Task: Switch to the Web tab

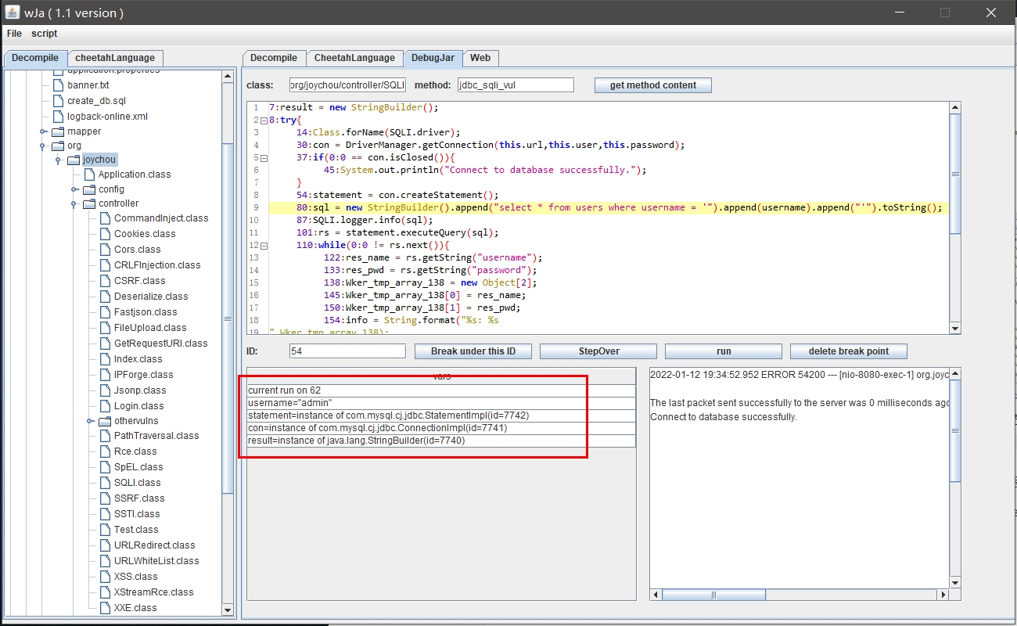Action: (x=480, y=58)
